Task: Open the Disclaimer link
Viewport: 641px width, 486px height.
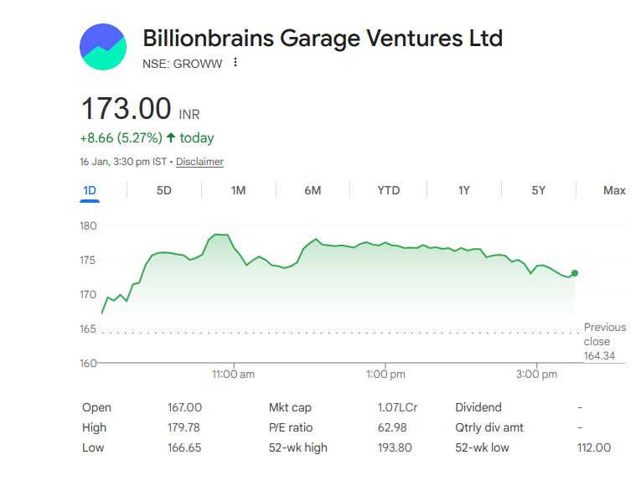Action: pyautogui.click(x=199, y=162)
